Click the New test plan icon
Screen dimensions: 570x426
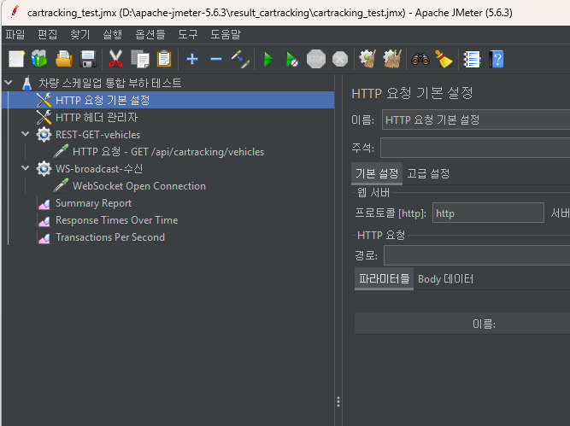[x=16, y=59]
